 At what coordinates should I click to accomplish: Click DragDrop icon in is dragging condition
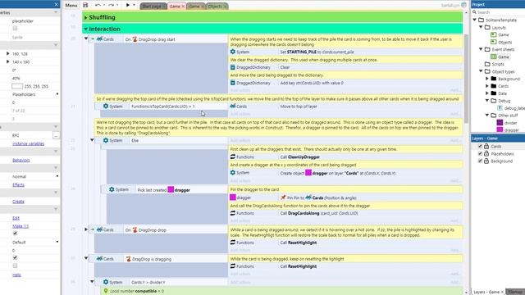(x=129, y=259)
